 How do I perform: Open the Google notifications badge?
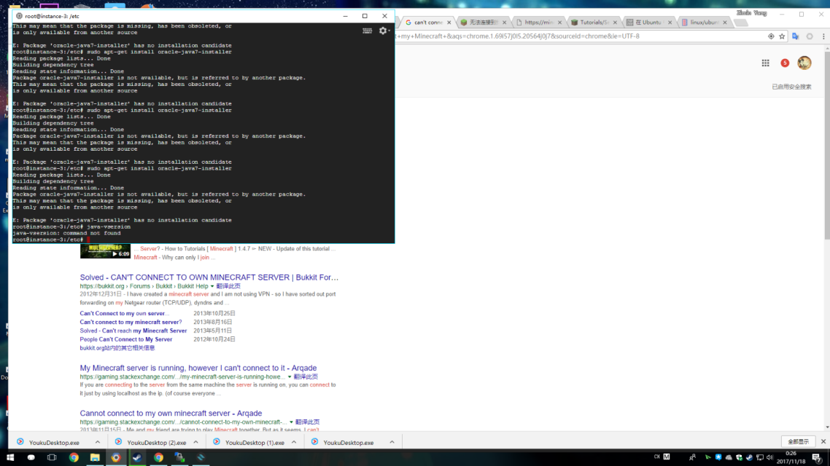coord(785,63)
